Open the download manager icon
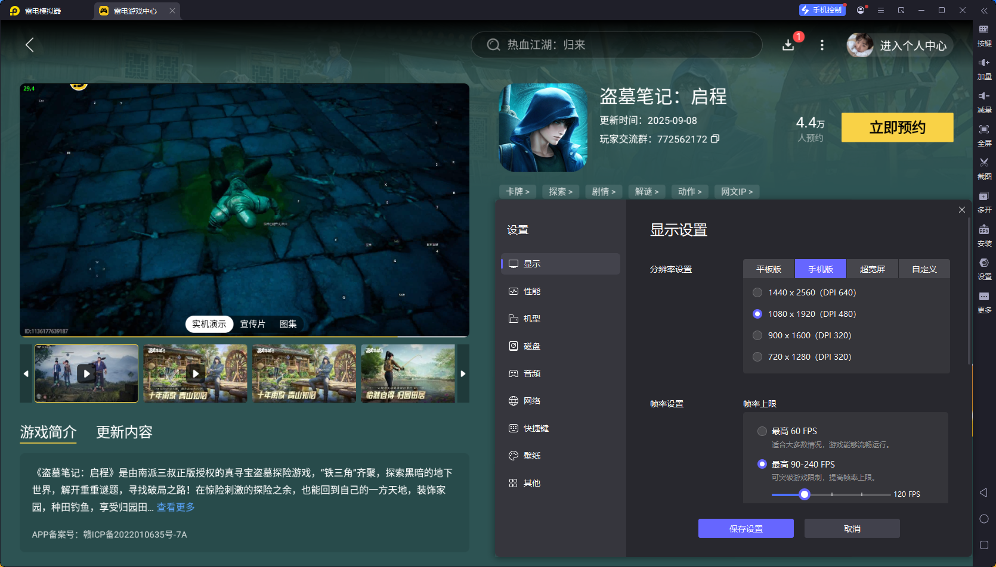Image resolution: width=996 pixels, height=567 pixels. pos(788,45)
